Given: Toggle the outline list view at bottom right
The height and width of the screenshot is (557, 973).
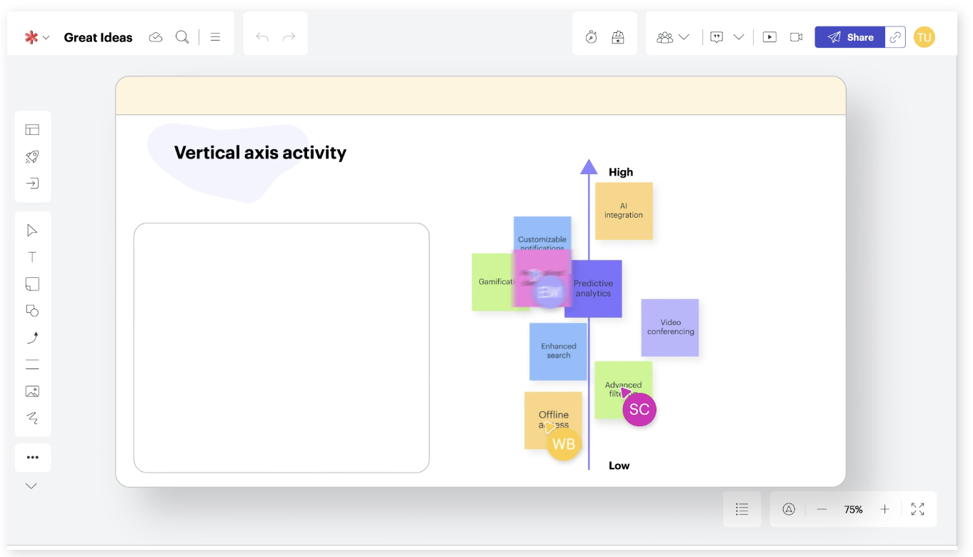Looking at the screenshot, I should tap(742, 509).
